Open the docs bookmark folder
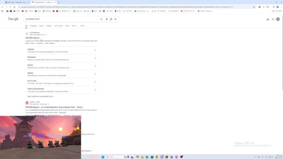This screenshot has width=283, height=159. 87,11
